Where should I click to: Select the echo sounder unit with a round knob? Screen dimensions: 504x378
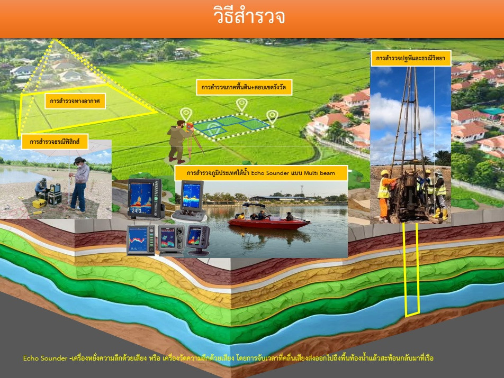[172, 241]
